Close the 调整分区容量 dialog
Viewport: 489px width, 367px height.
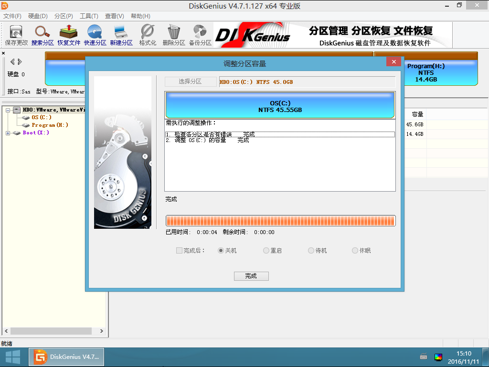pos(393,61)
